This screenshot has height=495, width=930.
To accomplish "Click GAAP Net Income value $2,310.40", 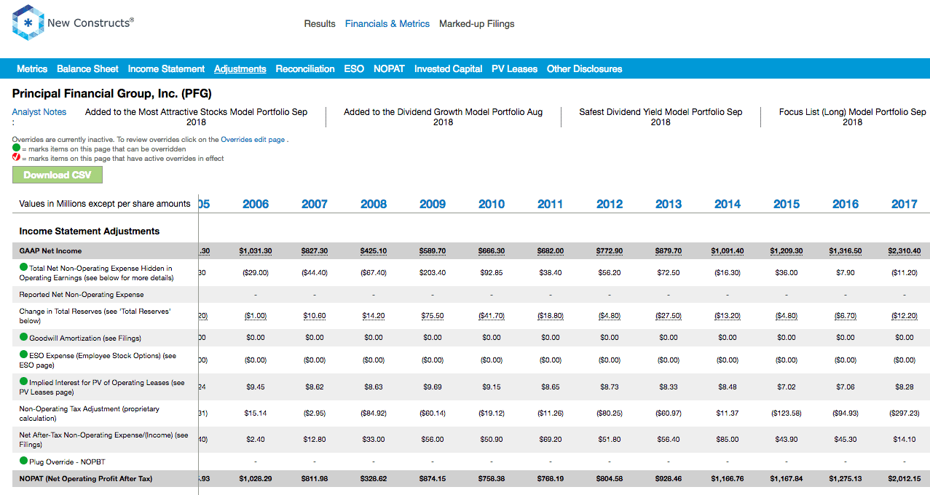I will point(905,251).
